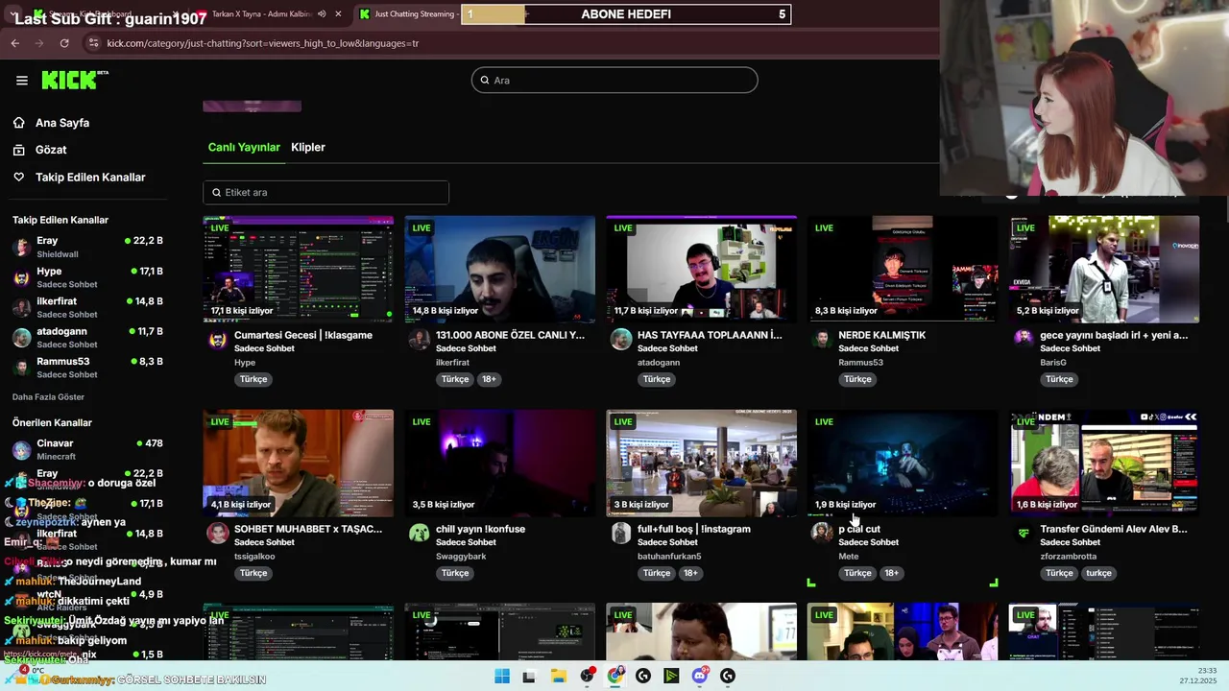The width and height of the screenshot is (1229, 691).
Task: Go to Ana Sayfa in sidebar
Action: [x=62, y=123]
